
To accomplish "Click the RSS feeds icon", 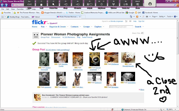I will pos(137,17).
